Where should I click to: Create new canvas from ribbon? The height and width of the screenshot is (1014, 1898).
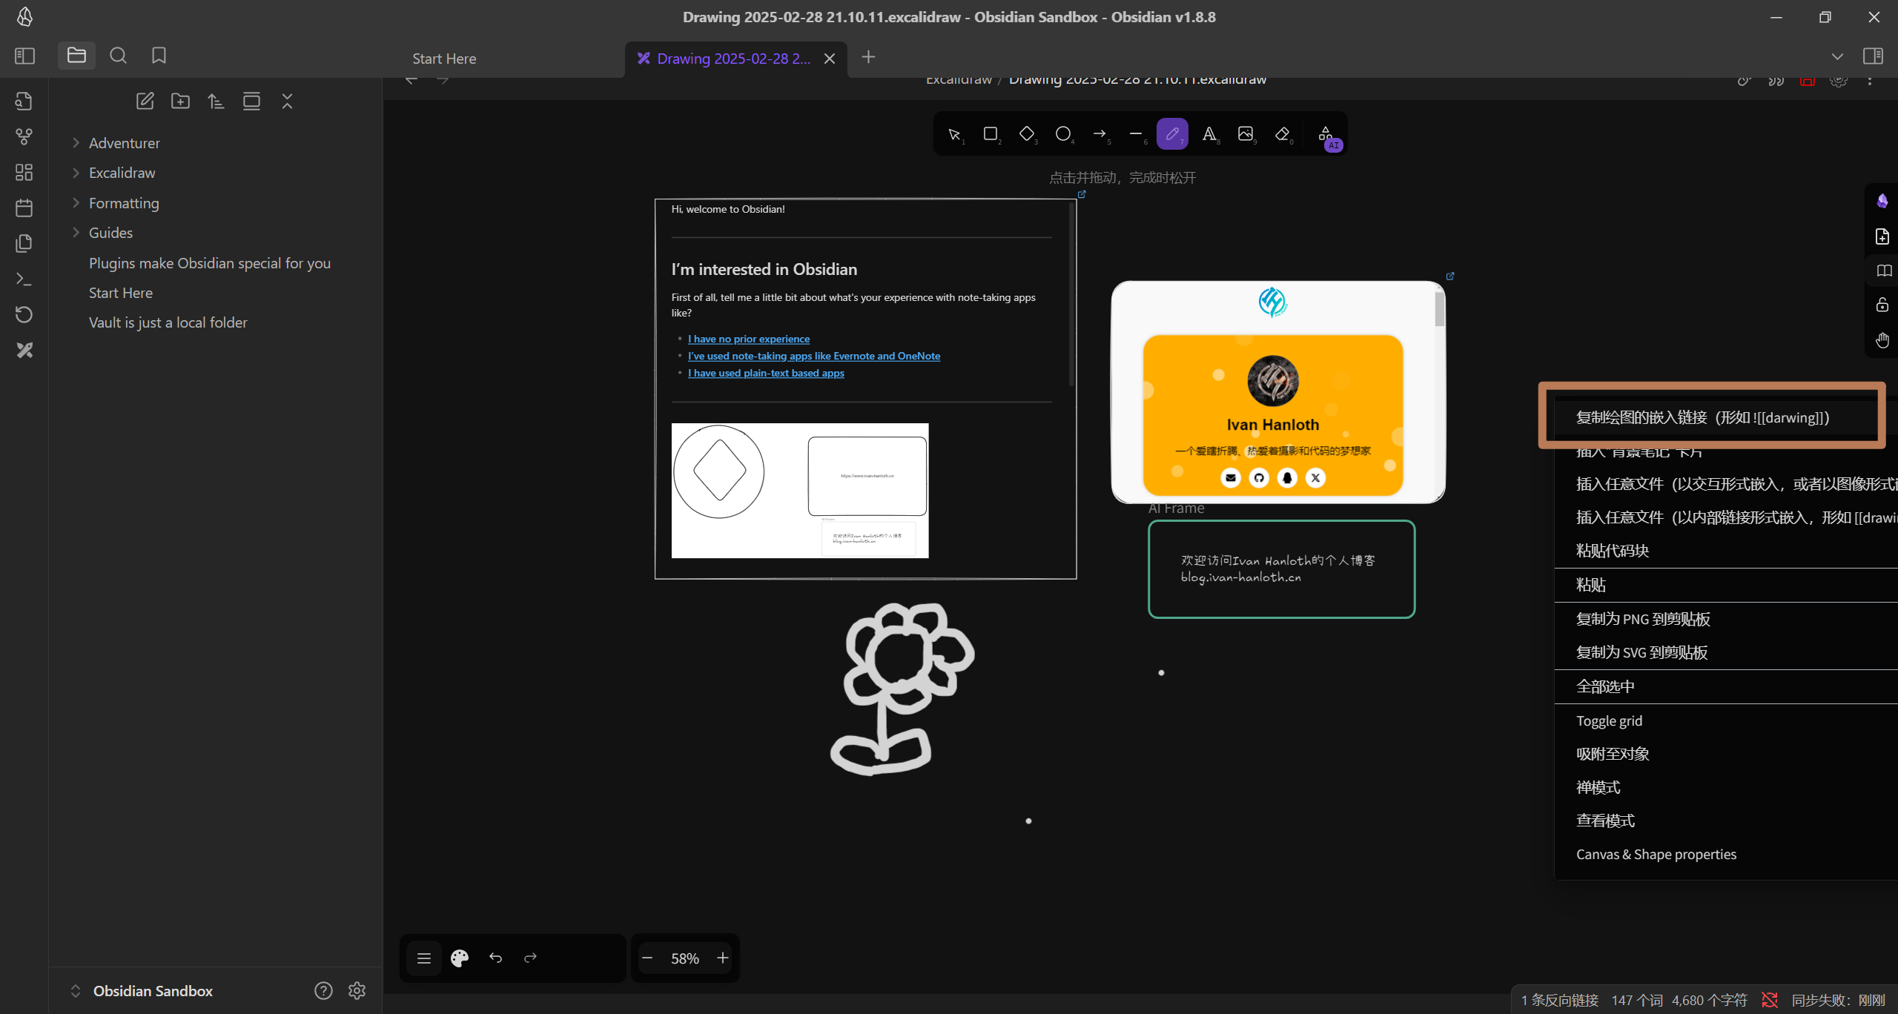(24, 173)
